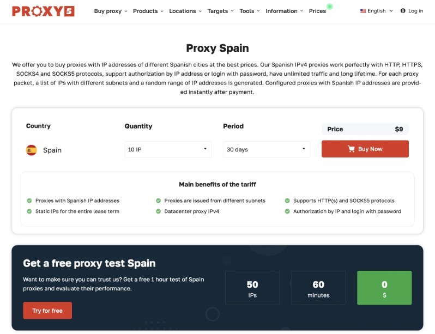The height and width of the screenshot is (334, 435).
Task: Click the Information chevron arrow
Action: pyautogui.click(x=301, y=11)
